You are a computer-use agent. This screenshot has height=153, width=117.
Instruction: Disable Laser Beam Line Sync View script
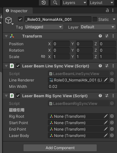point(18,66)
